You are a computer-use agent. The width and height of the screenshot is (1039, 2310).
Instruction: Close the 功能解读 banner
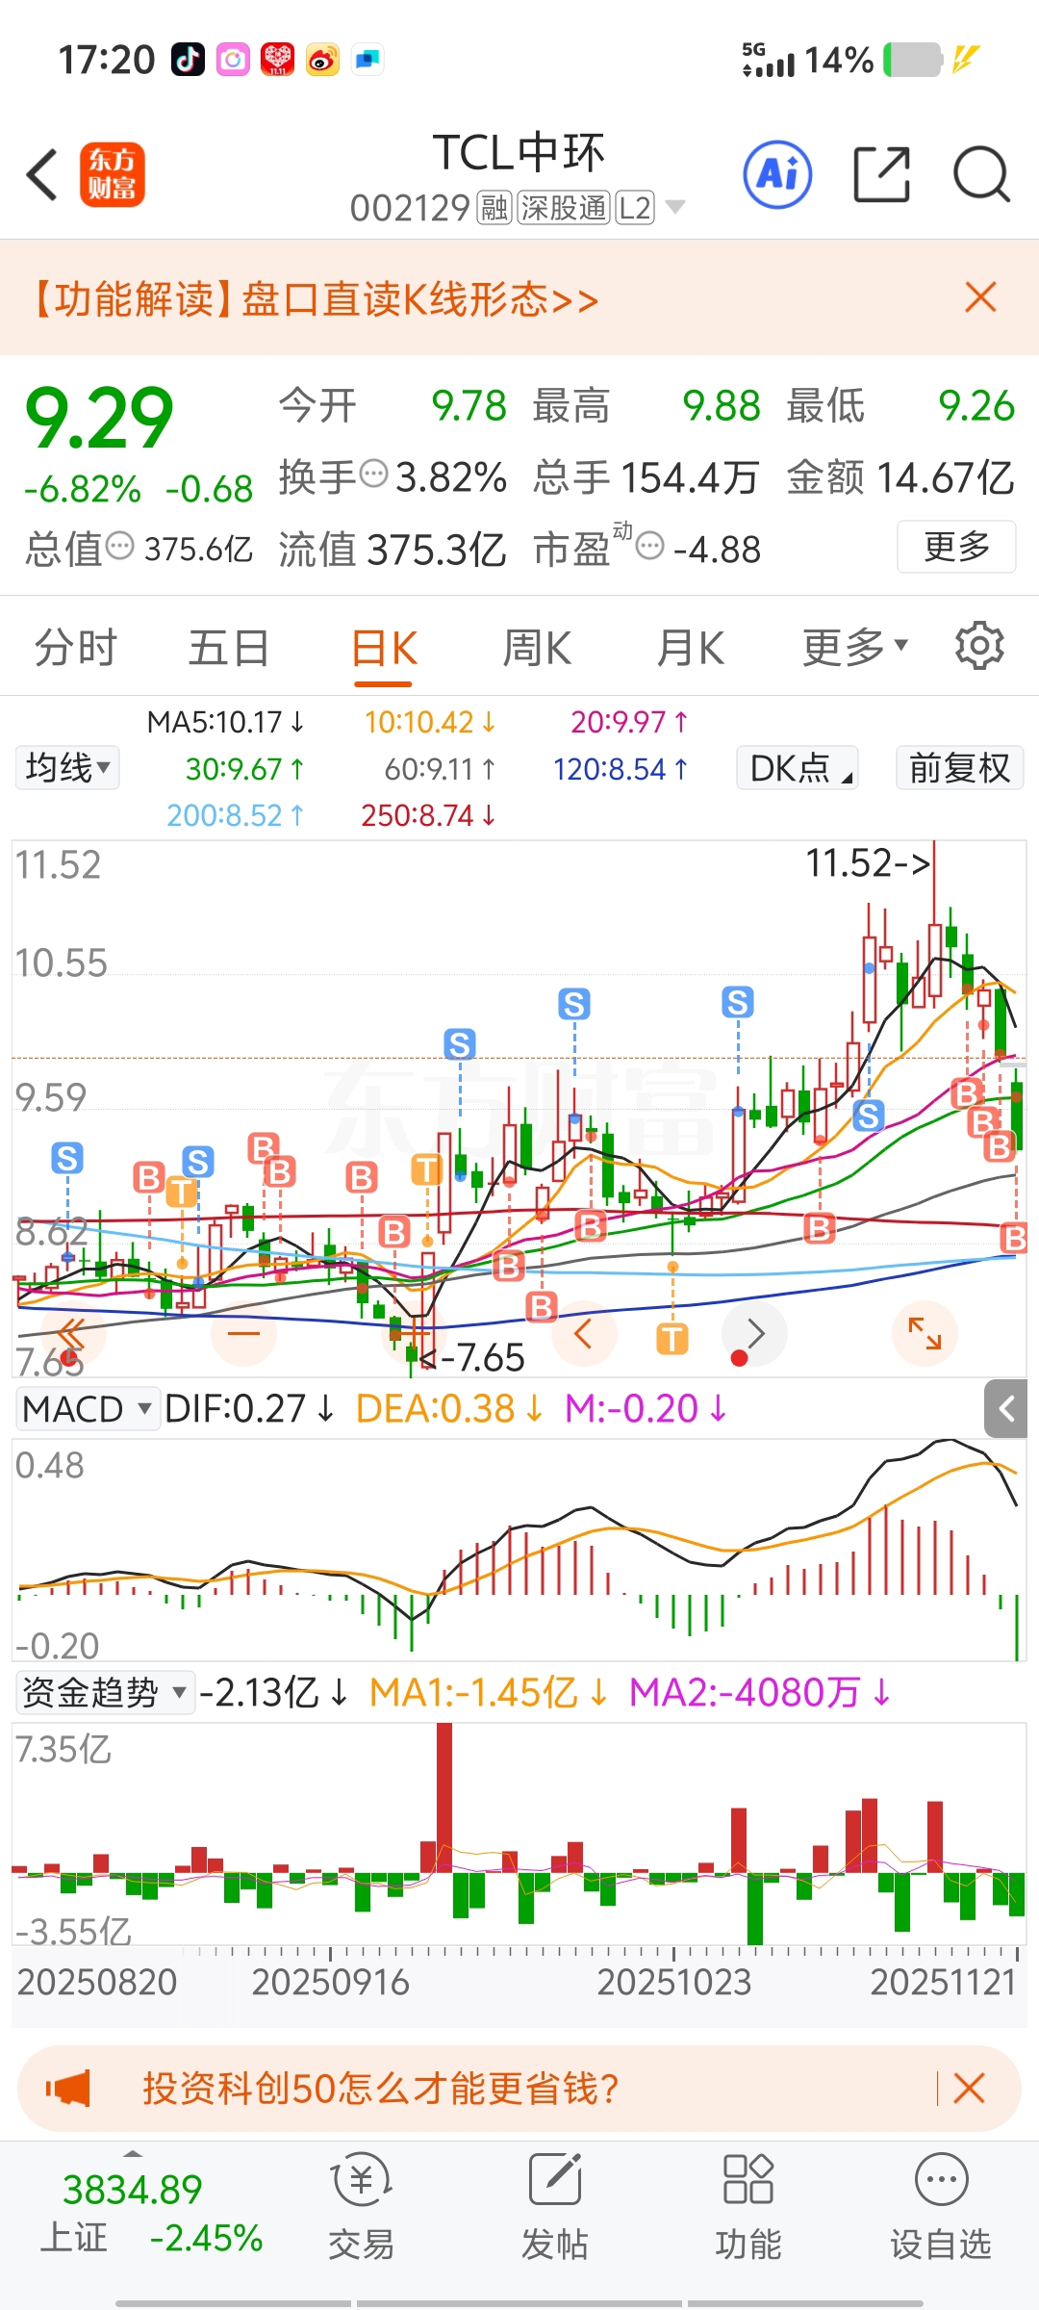pyautogui.click(x=980, y=297)
